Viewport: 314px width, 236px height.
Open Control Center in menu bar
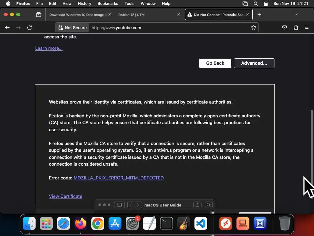(266, 4)
